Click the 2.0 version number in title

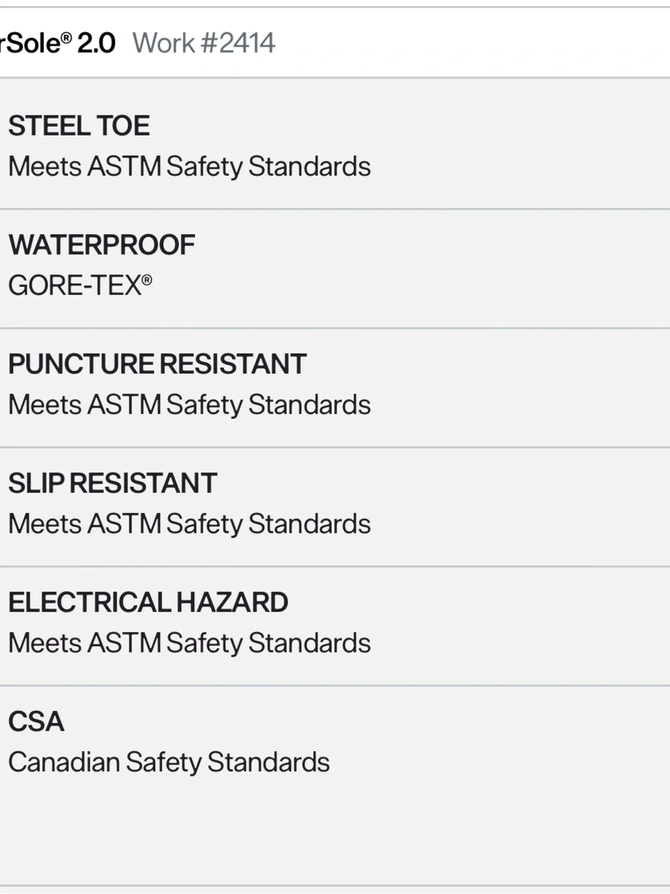pyautogui.click(x=96, y=44)
